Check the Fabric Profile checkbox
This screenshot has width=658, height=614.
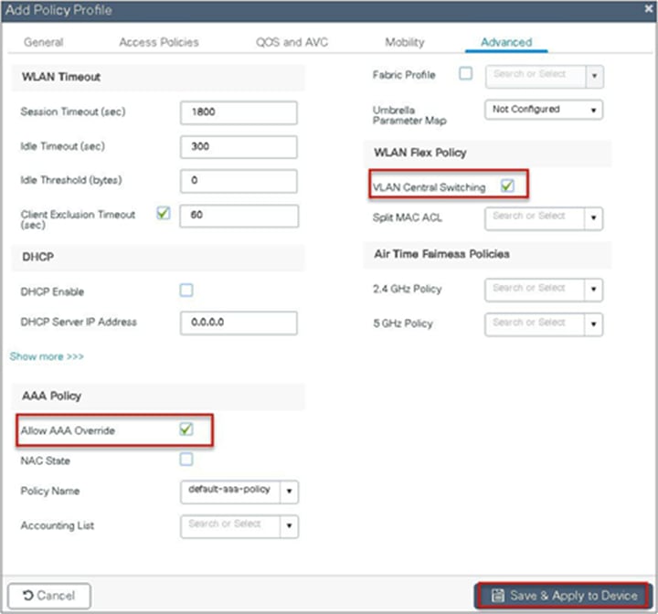pyautogui.click(x=466, y=73)
